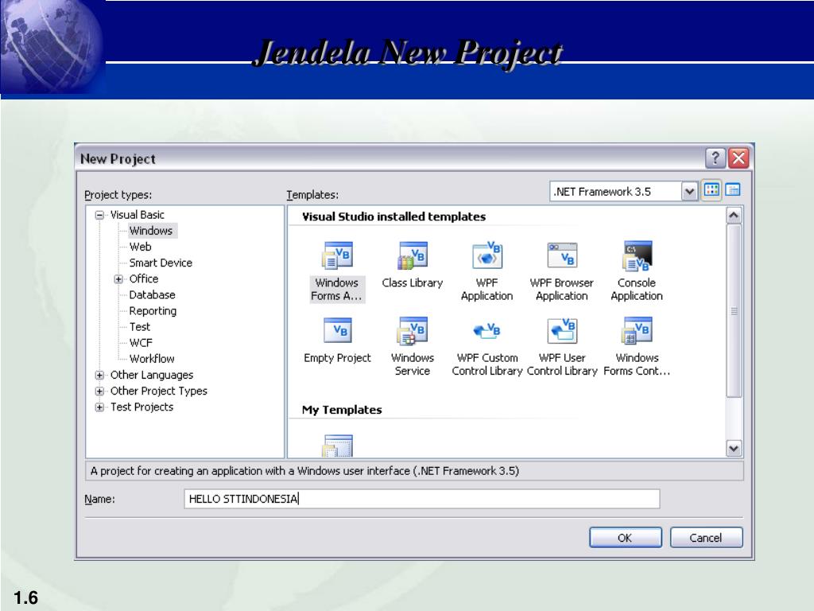Click the "WPF User Control Library" label

coord(562,364)
